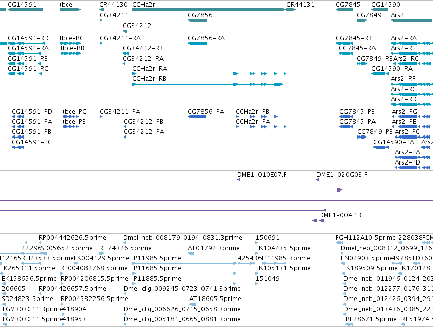Click transcript label CG14591-RD

tap(28, 38)
